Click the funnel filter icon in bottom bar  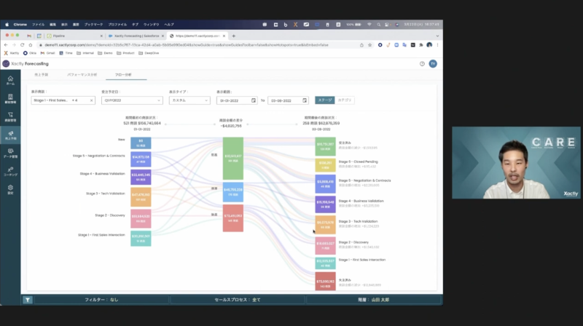[x=27, y=299]
